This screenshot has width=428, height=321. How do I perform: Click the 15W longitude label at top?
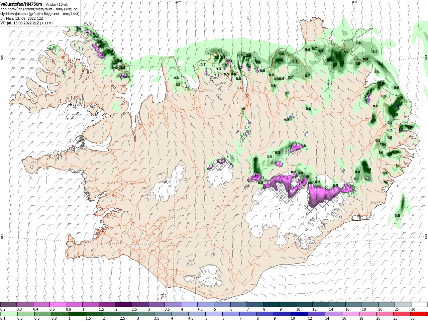[354, 1]
